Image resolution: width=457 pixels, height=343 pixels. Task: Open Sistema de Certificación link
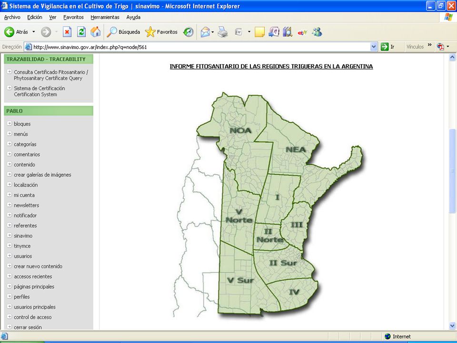click(40, 91)
